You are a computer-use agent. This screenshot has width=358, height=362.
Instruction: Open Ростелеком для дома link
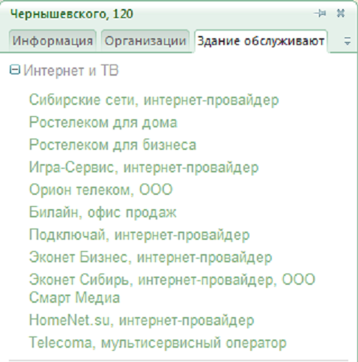click(103, 122)
